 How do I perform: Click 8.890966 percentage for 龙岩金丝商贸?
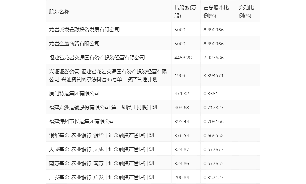[213, 44]
